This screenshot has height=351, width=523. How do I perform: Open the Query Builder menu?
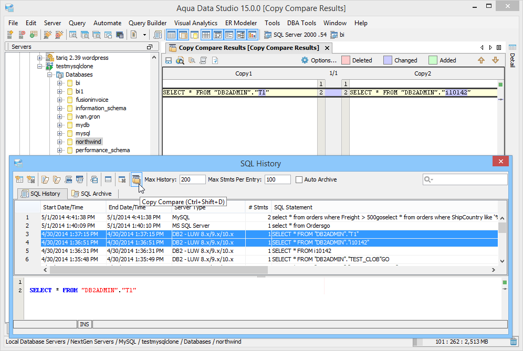click(x=148, y=23)
